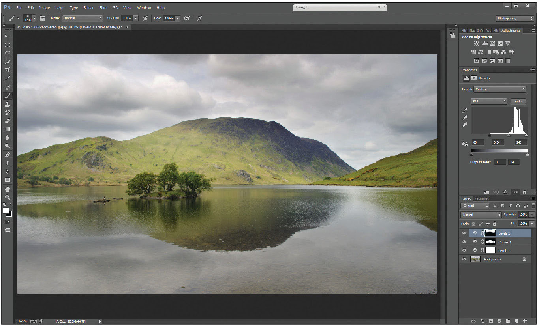537x325 pixels.
Task: Click the midtone input levels slider
Action: click(x=508, y=136)
